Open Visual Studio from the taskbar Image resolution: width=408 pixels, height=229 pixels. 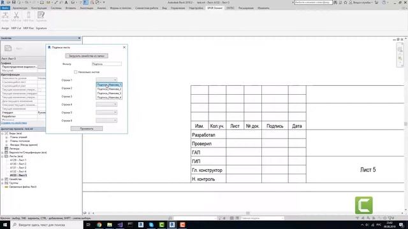point(120,225)
